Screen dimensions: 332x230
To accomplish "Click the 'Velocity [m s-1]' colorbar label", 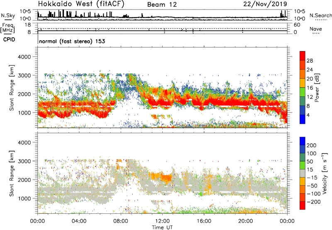I will pyautogui.click(x=325, y=173).
